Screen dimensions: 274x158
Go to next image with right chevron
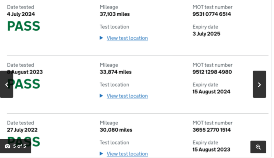click(259, 85)
